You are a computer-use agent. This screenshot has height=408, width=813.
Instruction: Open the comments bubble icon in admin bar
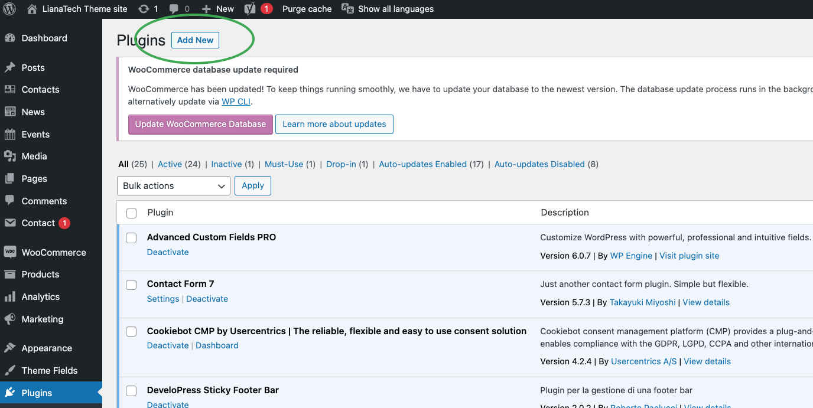[x=174, y=9]
